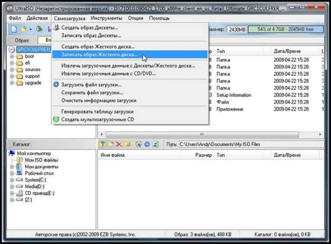Screen dimensions: 331x244
Task: Expand the efi folder tree node
Action: point(12,63)
